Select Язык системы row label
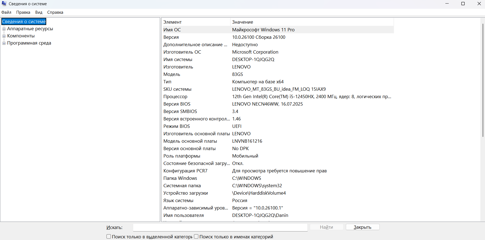This screenshot has height=240, width=485. pyautogui.click(x=178, y=200)
